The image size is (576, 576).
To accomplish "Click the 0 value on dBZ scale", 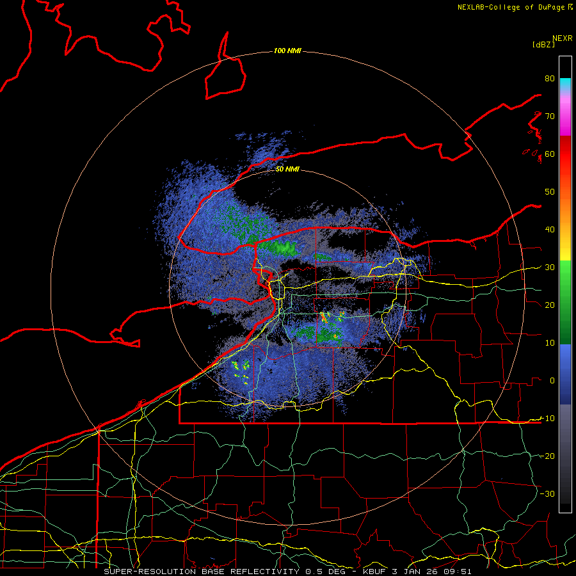I will pos(552,381).
